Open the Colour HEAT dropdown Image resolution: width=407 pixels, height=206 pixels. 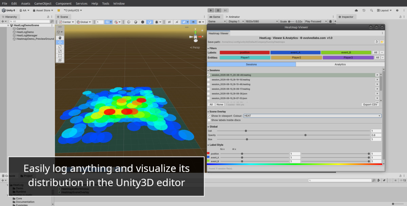click(312, 116)
